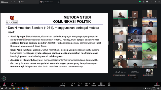Image resolution: width=161 pixels, height=90 pixels.
Task: Select the Manda participant tile
Action: (120, 22)
